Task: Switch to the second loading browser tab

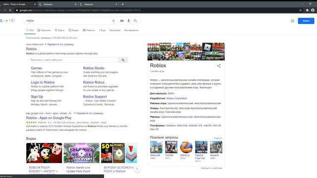Action: click(58, 4)
